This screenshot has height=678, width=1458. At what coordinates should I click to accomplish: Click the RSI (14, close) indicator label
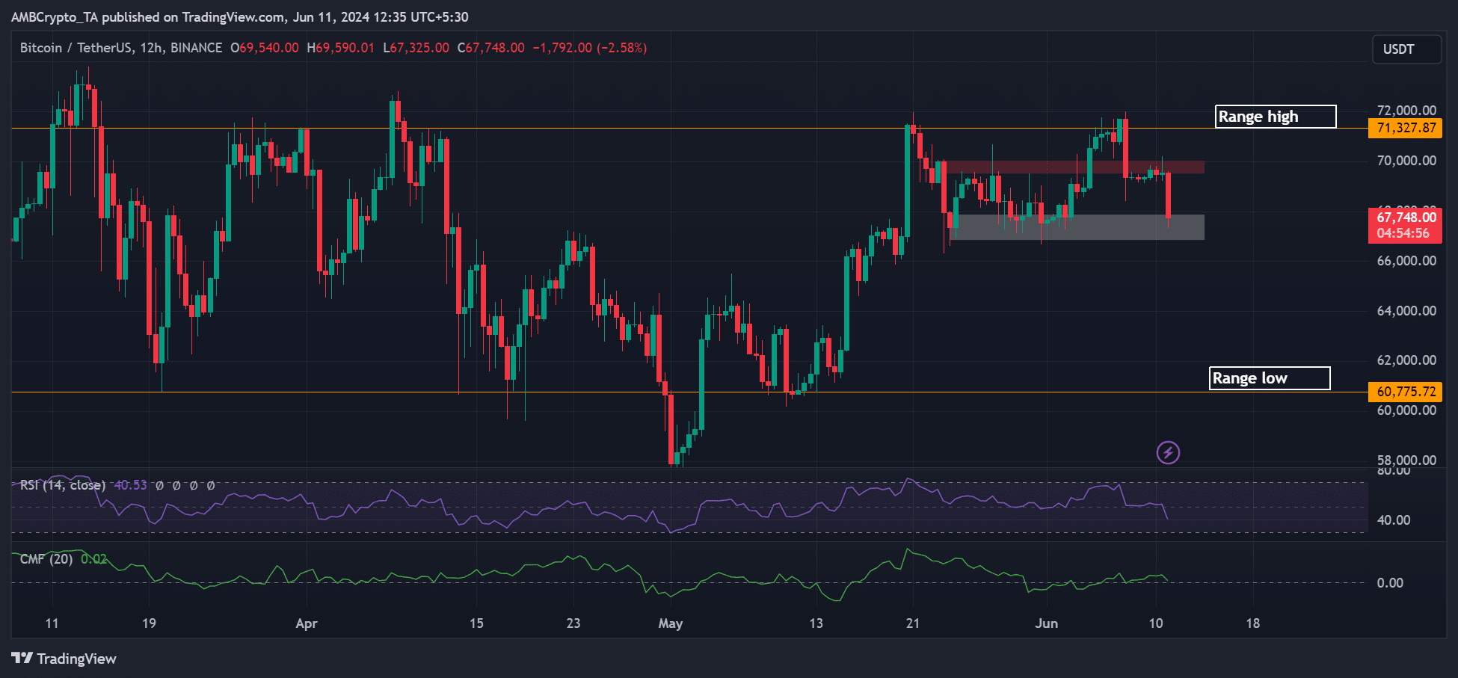(x=63, y=485)
